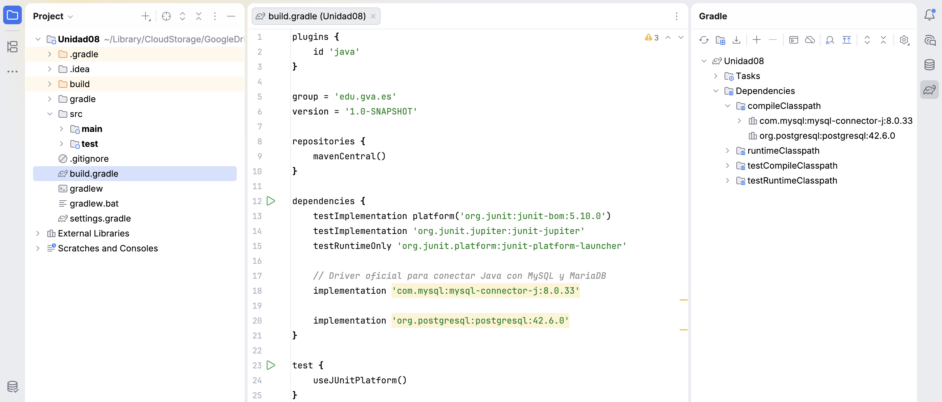
Task: Show more tool windows ellipsis
Action: coord(12,71)
